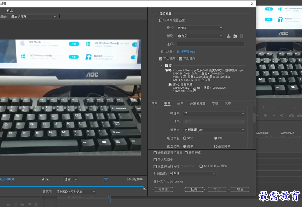Switch to the 发布 tab
The height and width of the screenshot is (207, 302).
228,103
